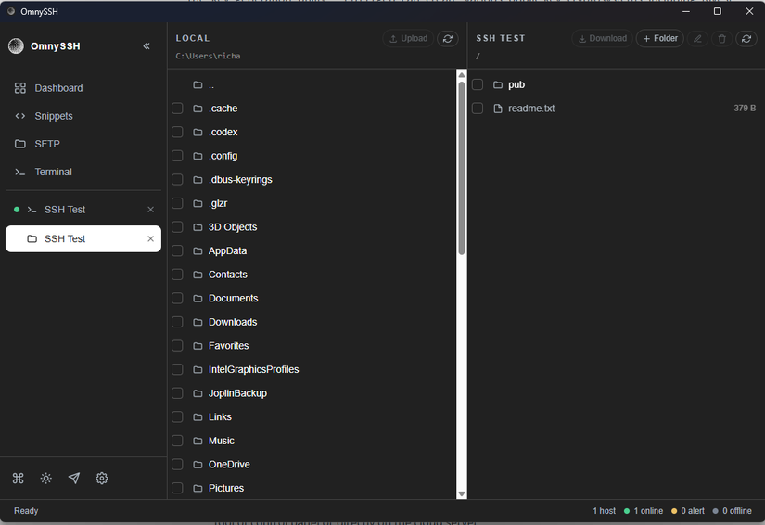
Task: Click the local path C:\Users\richa
Action: point(208,56)
